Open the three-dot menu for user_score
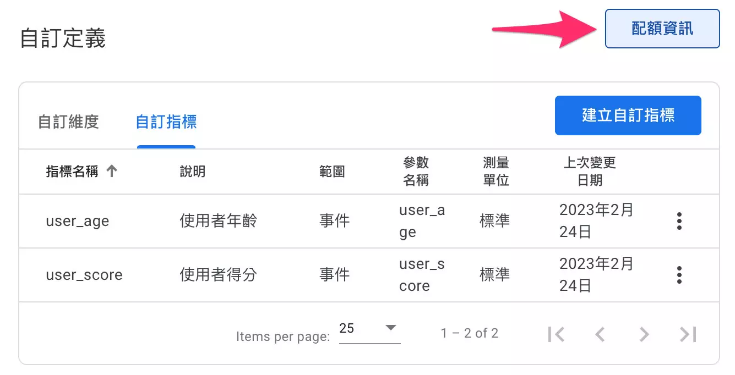This screenshot has width=735, height=375. point(679,275)
